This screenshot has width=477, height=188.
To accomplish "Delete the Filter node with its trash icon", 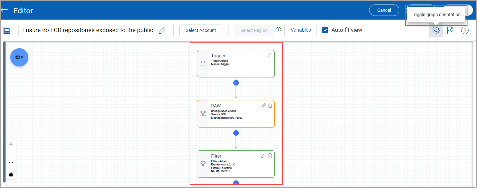I will pos(270,156).
